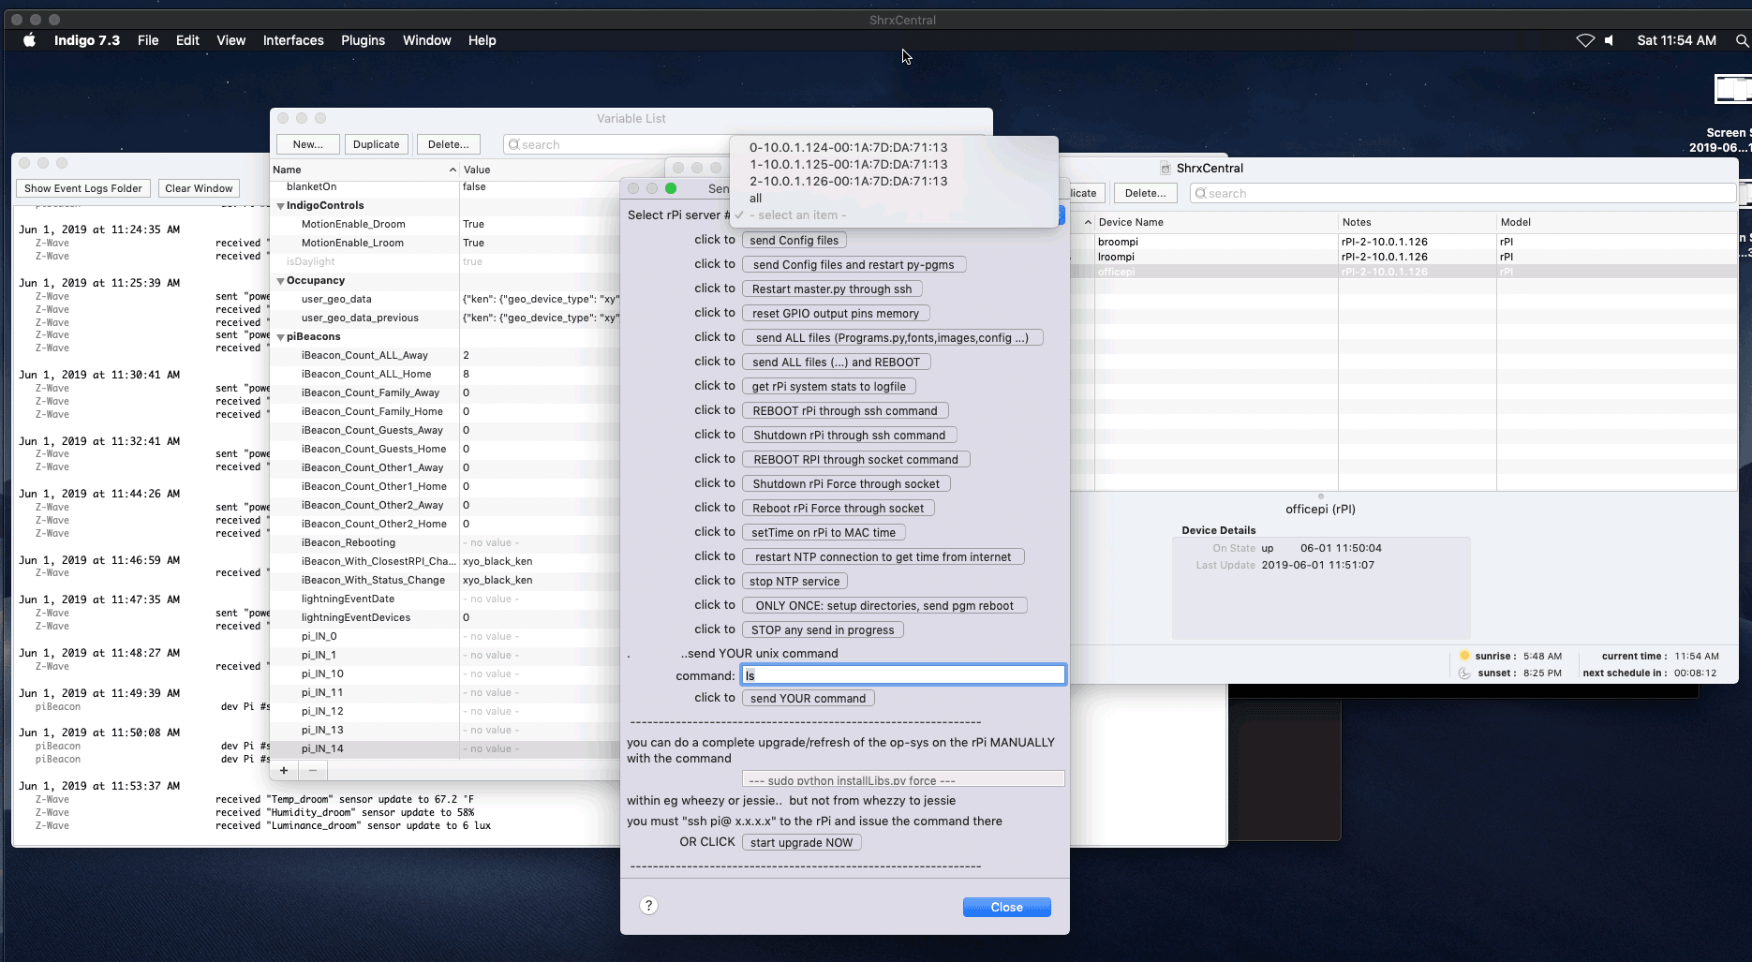
Task: Click the minus button under Variable List
Action: [313, 770]
